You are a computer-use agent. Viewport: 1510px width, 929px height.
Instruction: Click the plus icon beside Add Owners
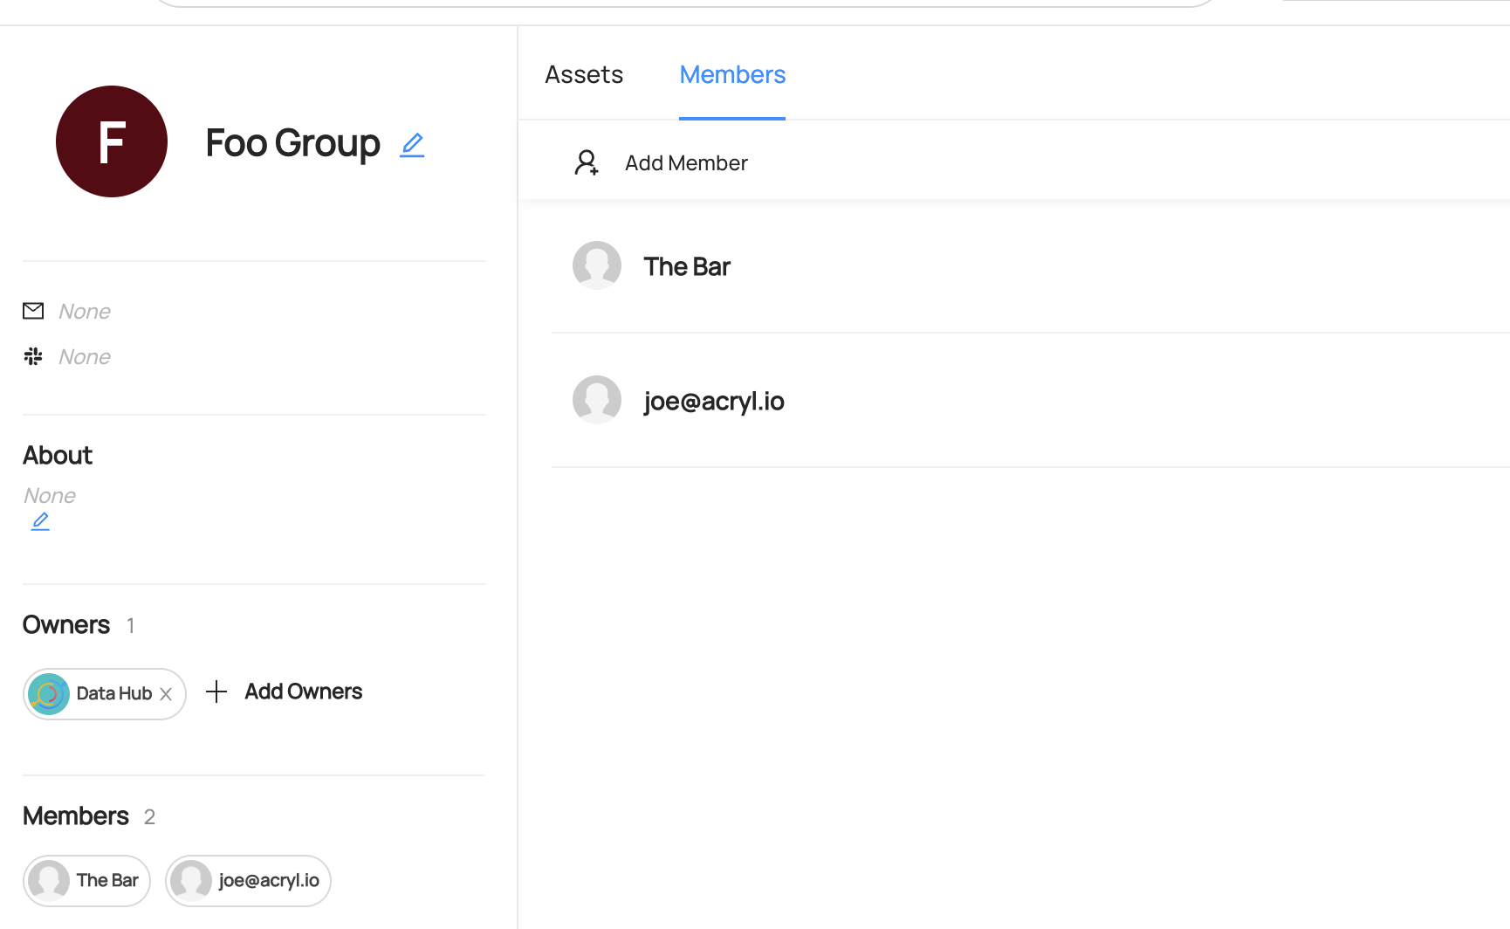216,691
